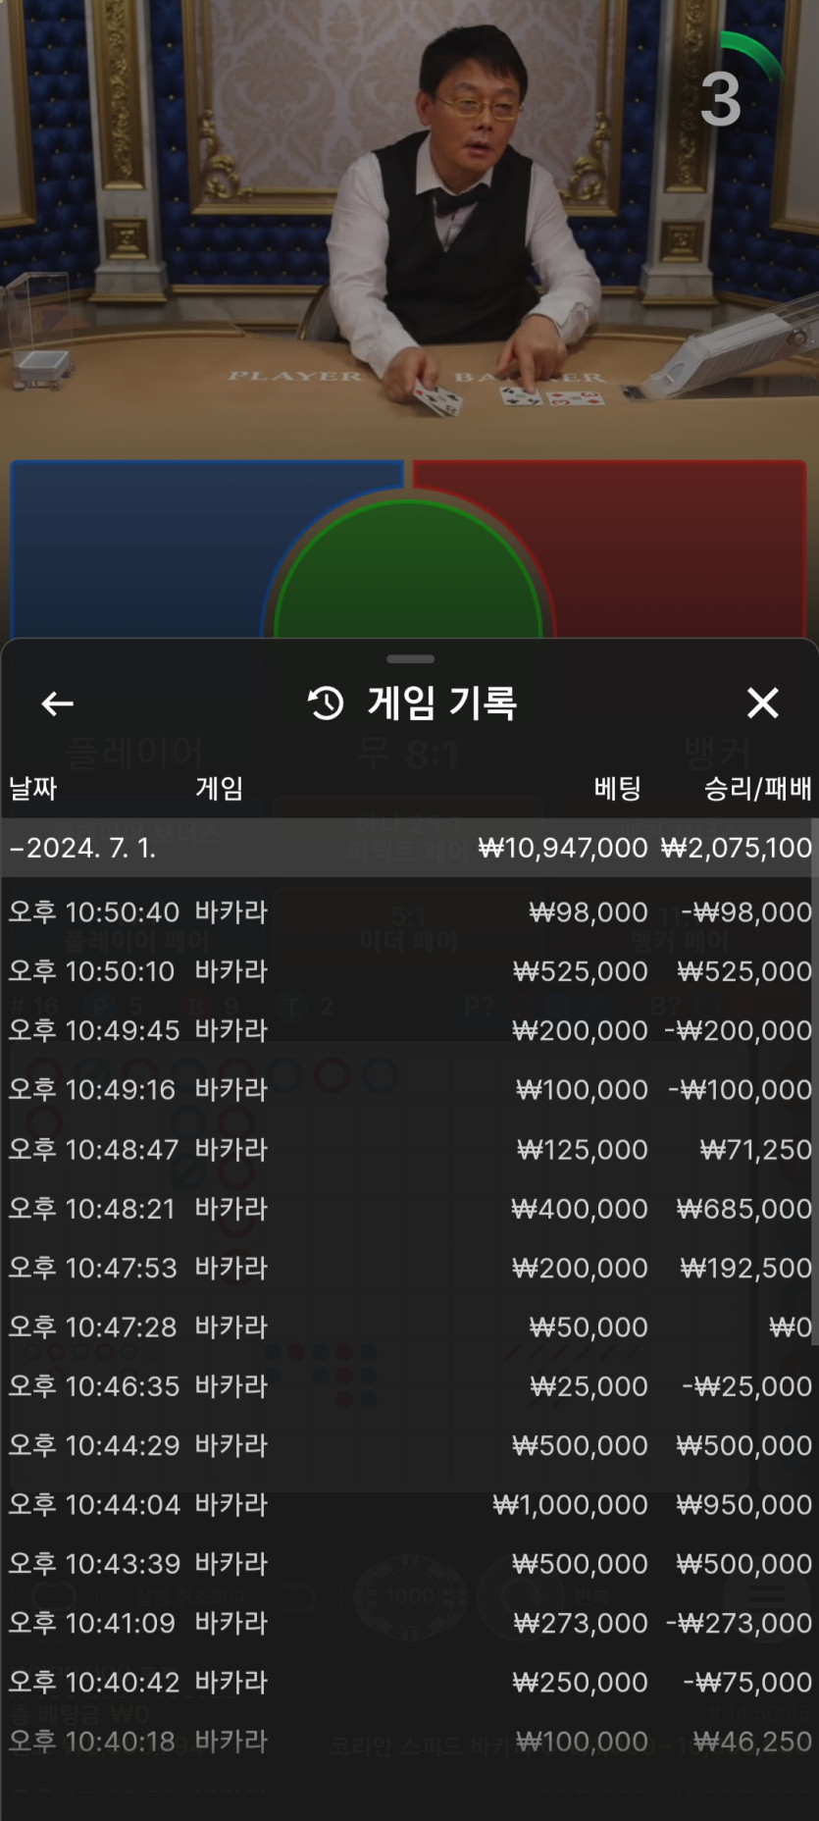Collapse the 2024. 7. 1. date row

pos(409,848)
